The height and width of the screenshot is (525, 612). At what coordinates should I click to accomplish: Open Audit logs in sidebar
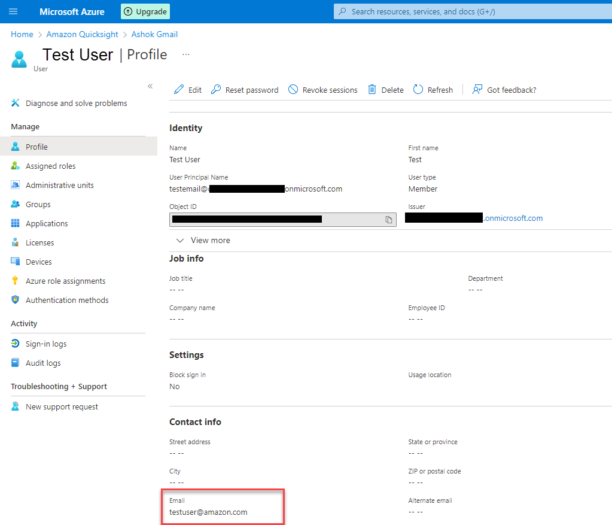(43, 363)
